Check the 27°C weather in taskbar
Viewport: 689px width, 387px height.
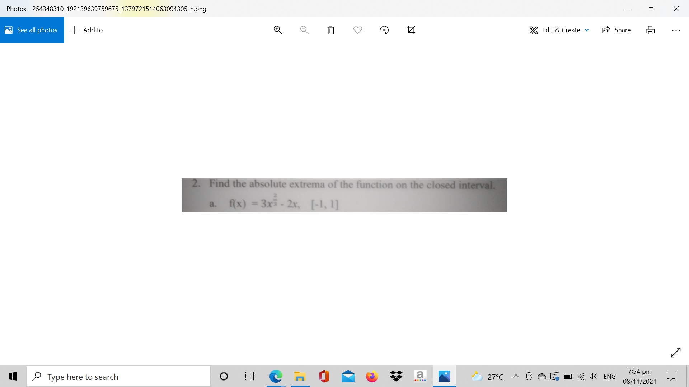[487, 376]
